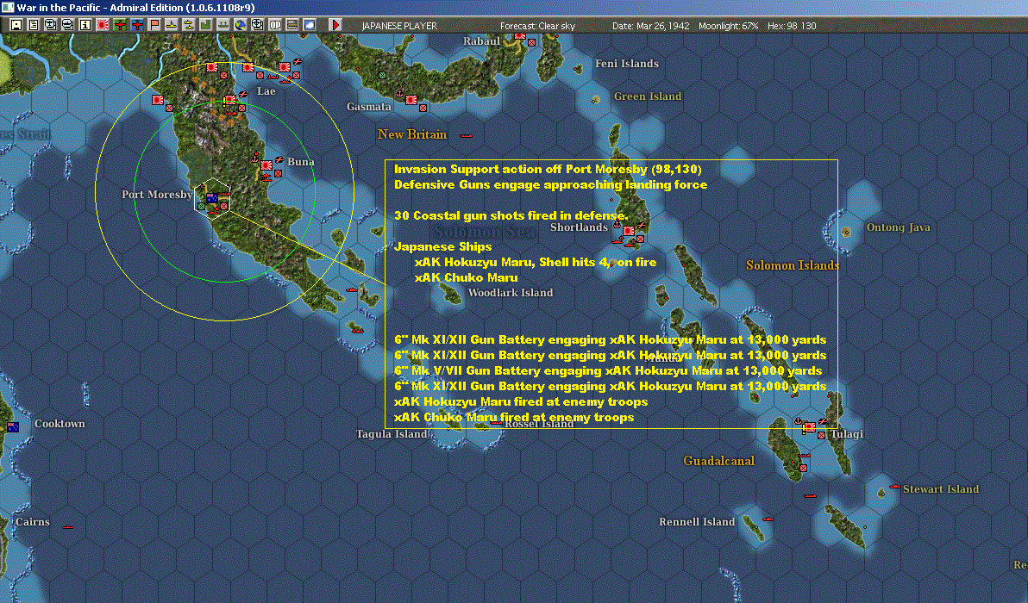Click red plane on blue background icon
Viewport: 1028px width, 603px height.
coord(137,25)
